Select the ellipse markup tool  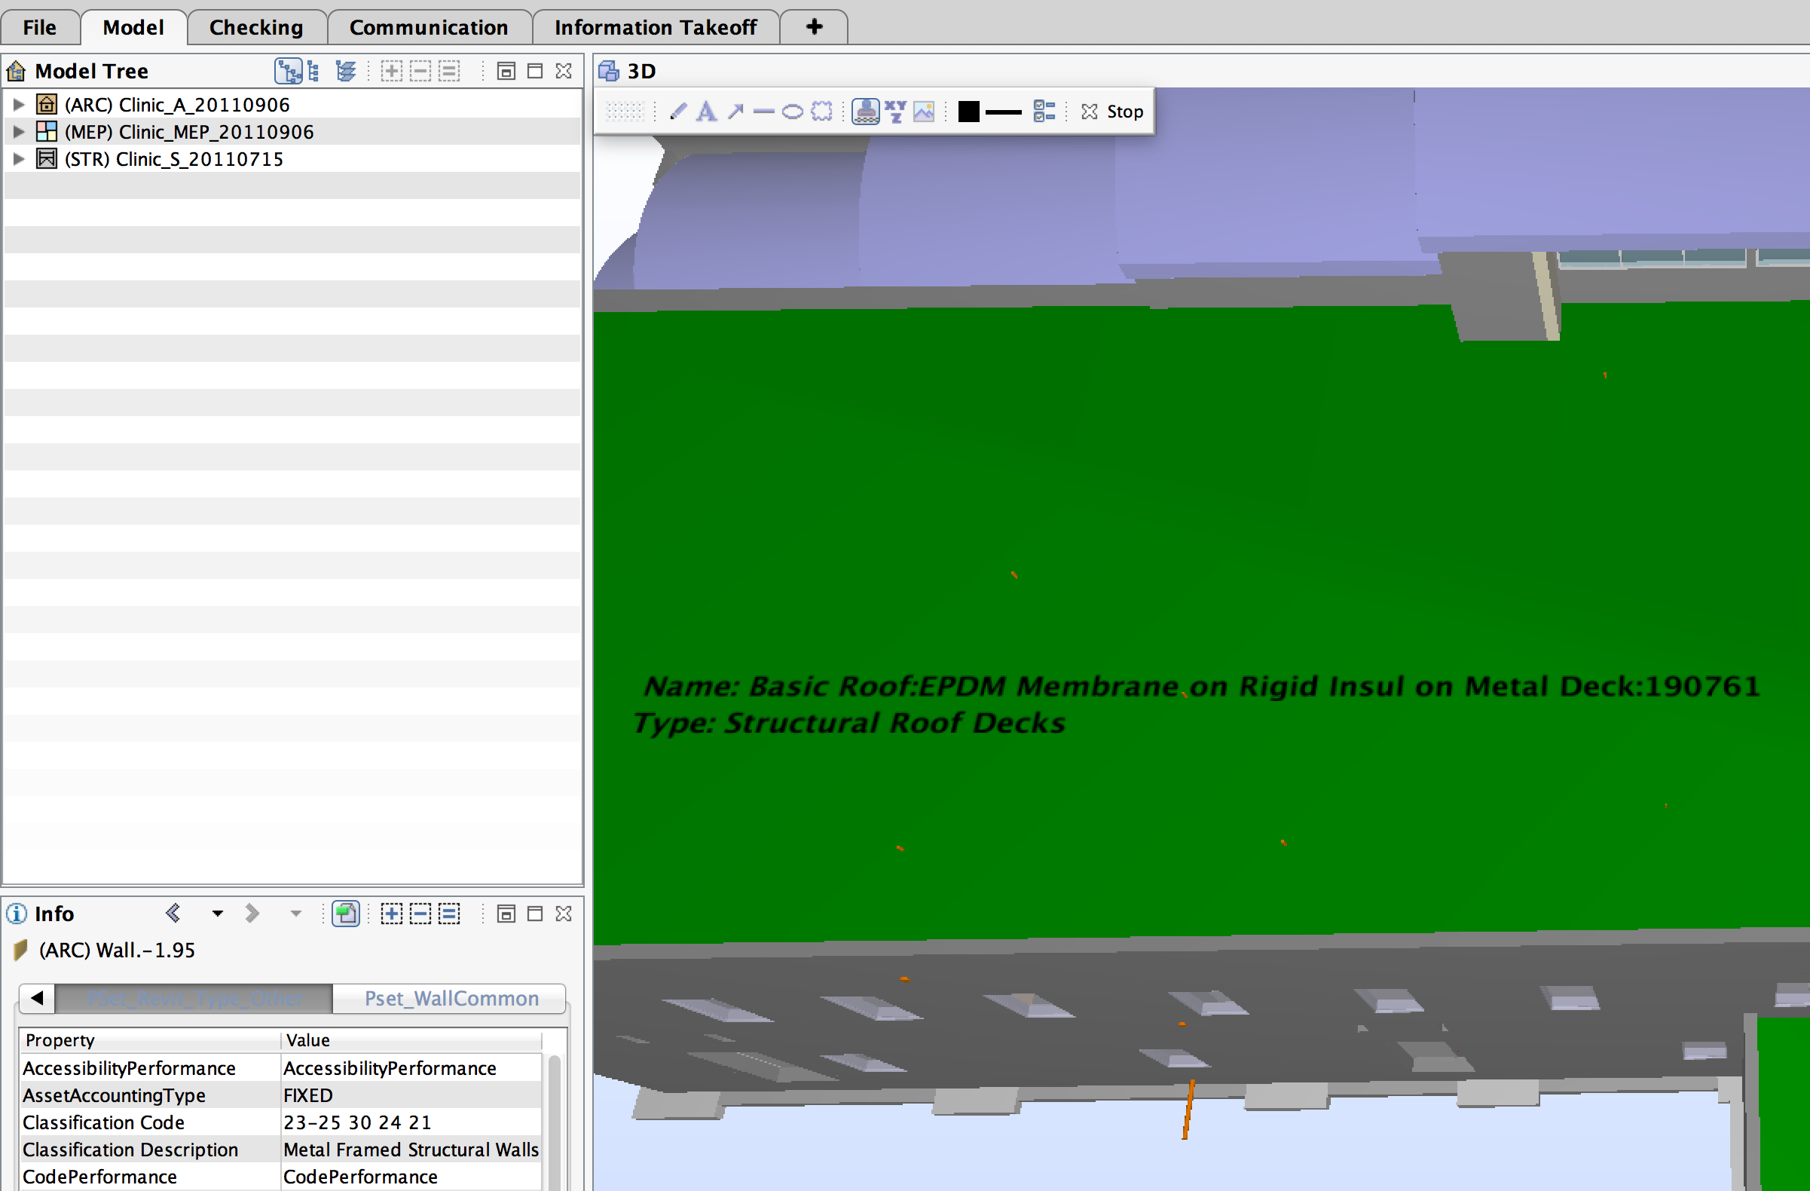pyautogui.click(x=792, y=111)
